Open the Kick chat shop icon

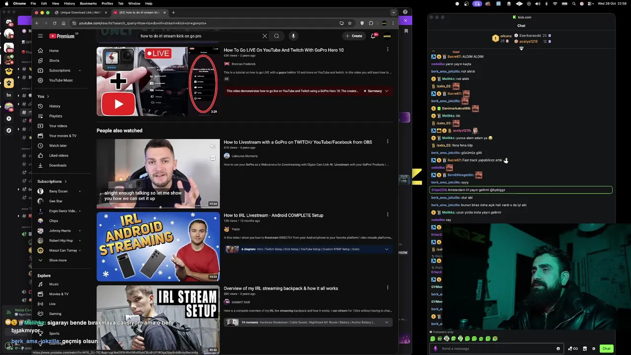coord(585,349)
